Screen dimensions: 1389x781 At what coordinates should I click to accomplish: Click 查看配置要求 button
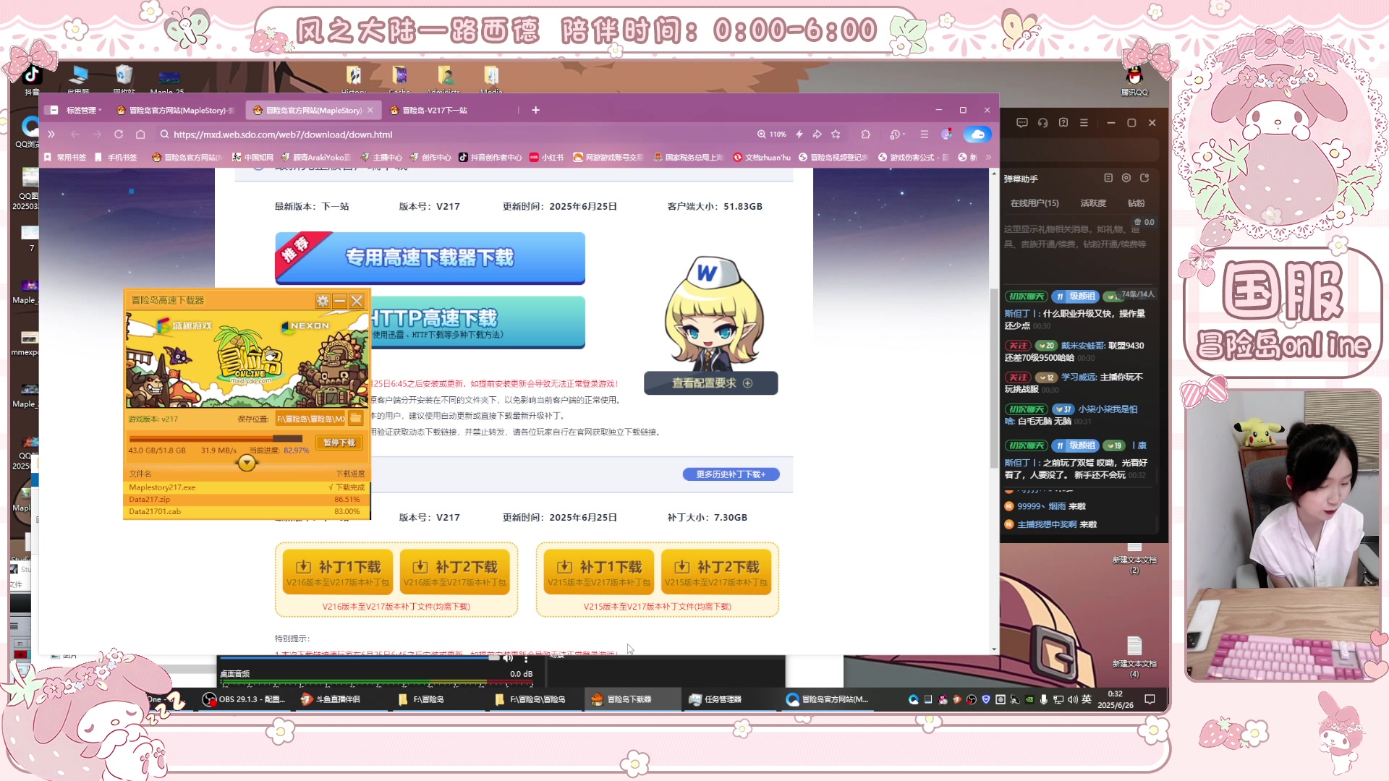coord(710,383)
